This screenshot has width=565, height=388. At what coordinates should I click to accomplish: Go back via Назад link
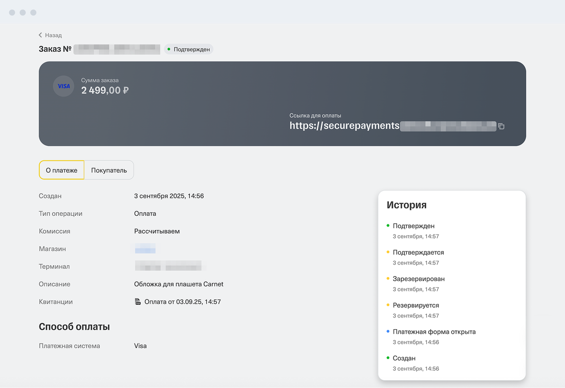[x=53, y=35]
